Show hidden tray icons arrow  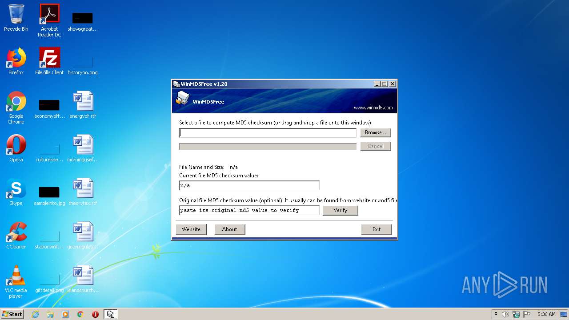pyautogui.click(x=496, y=314)
